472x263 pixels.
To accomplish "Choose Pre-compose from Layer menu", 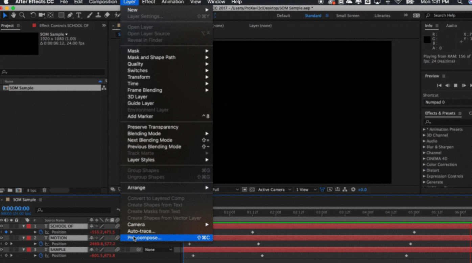I will coord(166,238).
